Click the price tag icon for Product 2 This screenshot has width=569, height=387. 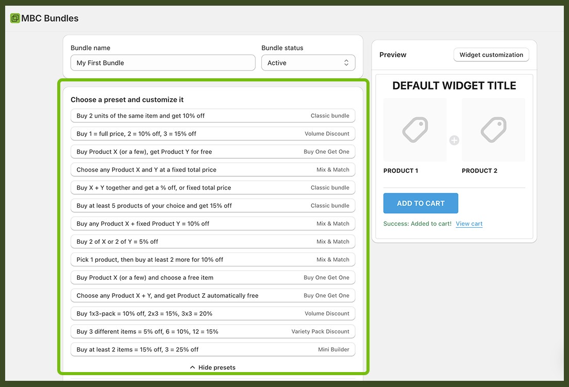click(493, 130)
